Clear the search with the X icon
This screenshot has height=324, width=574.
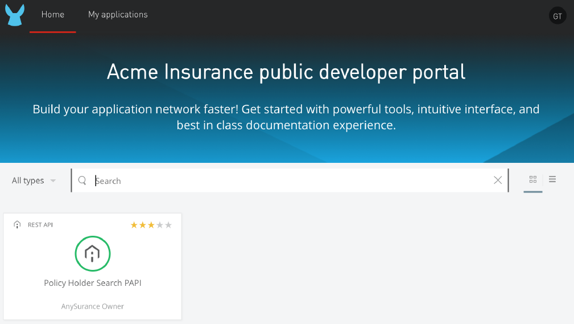(498, 181)
